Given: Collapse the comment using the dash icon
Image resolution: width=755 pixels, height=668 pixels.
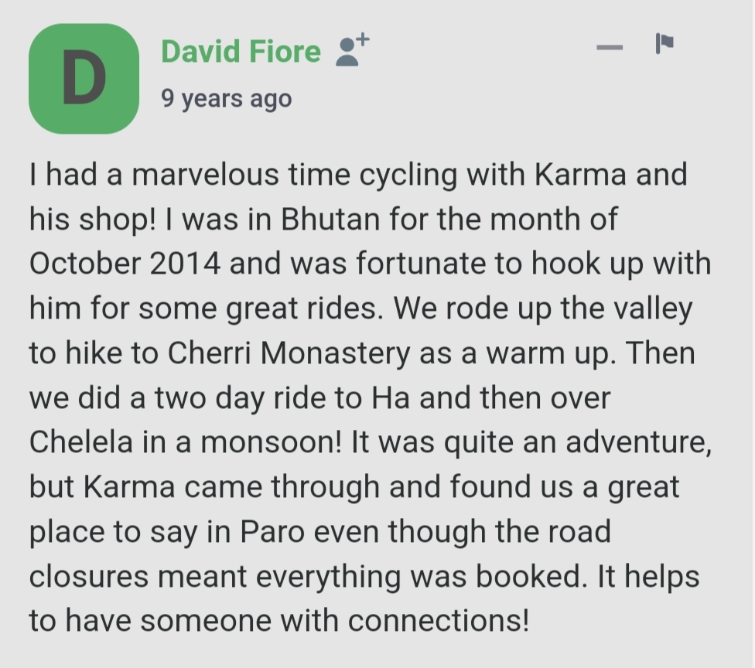Looking at the screenshot, I should (610, 47).
